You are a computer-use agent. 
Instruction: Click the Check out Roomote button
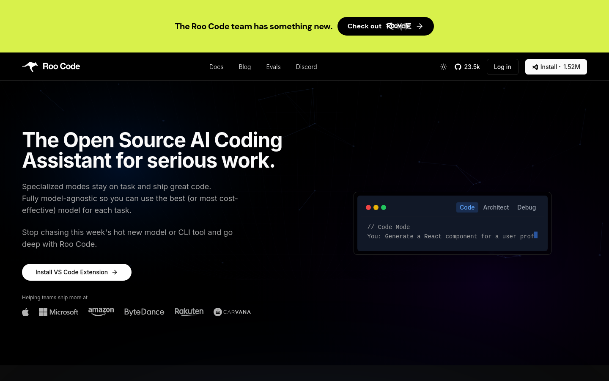[385, 26]
